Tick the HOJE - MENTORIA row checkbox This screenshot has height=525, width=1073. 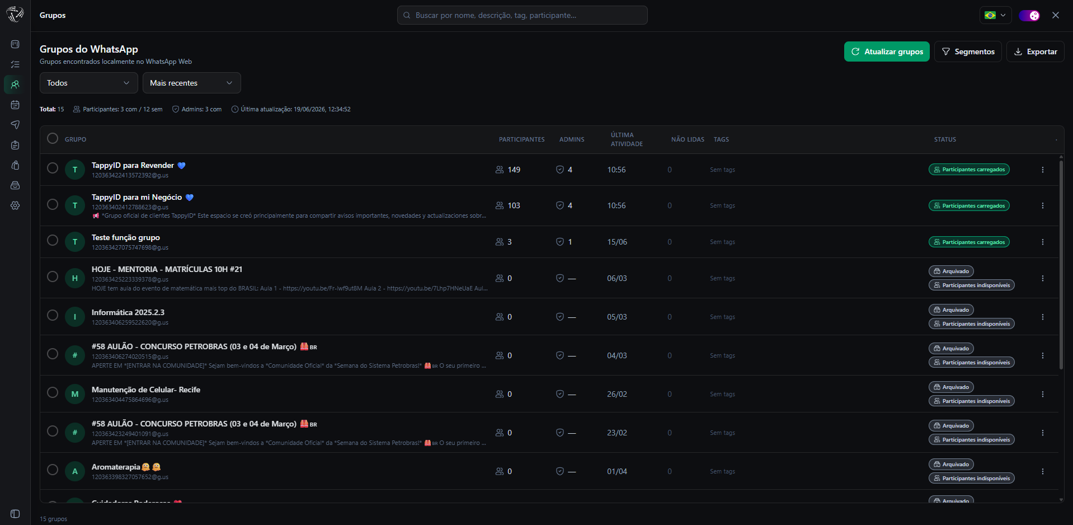click(53, 276)
